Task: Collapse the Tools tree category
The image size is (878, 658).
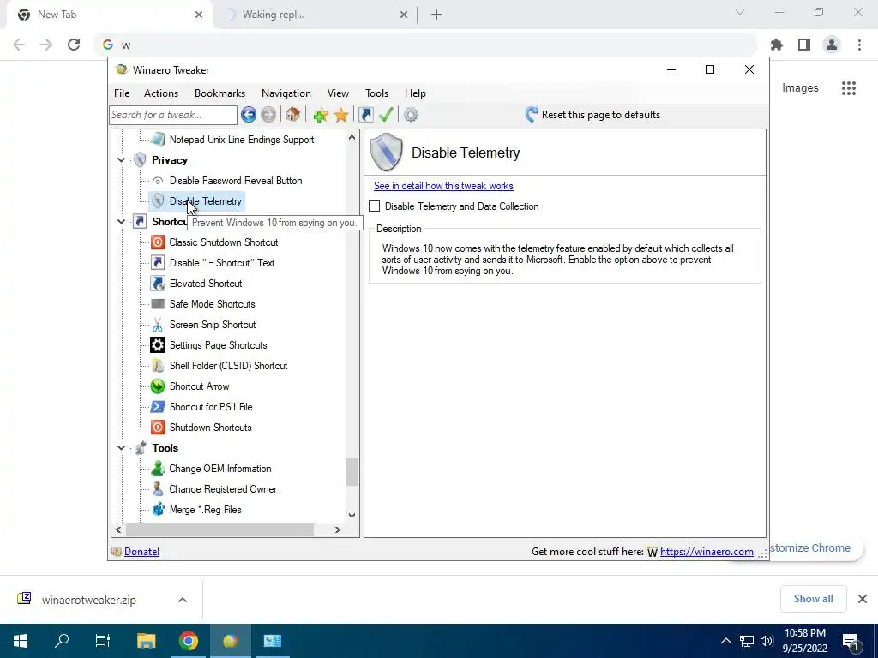Action: pos(121,447)
